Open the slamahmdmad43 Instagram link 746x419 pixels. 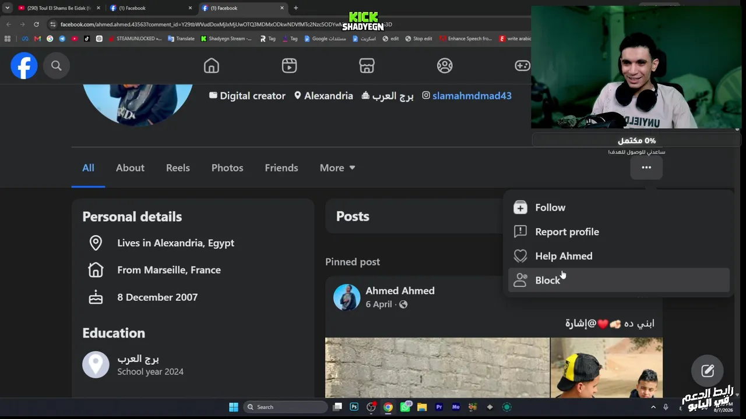[472, 96]
